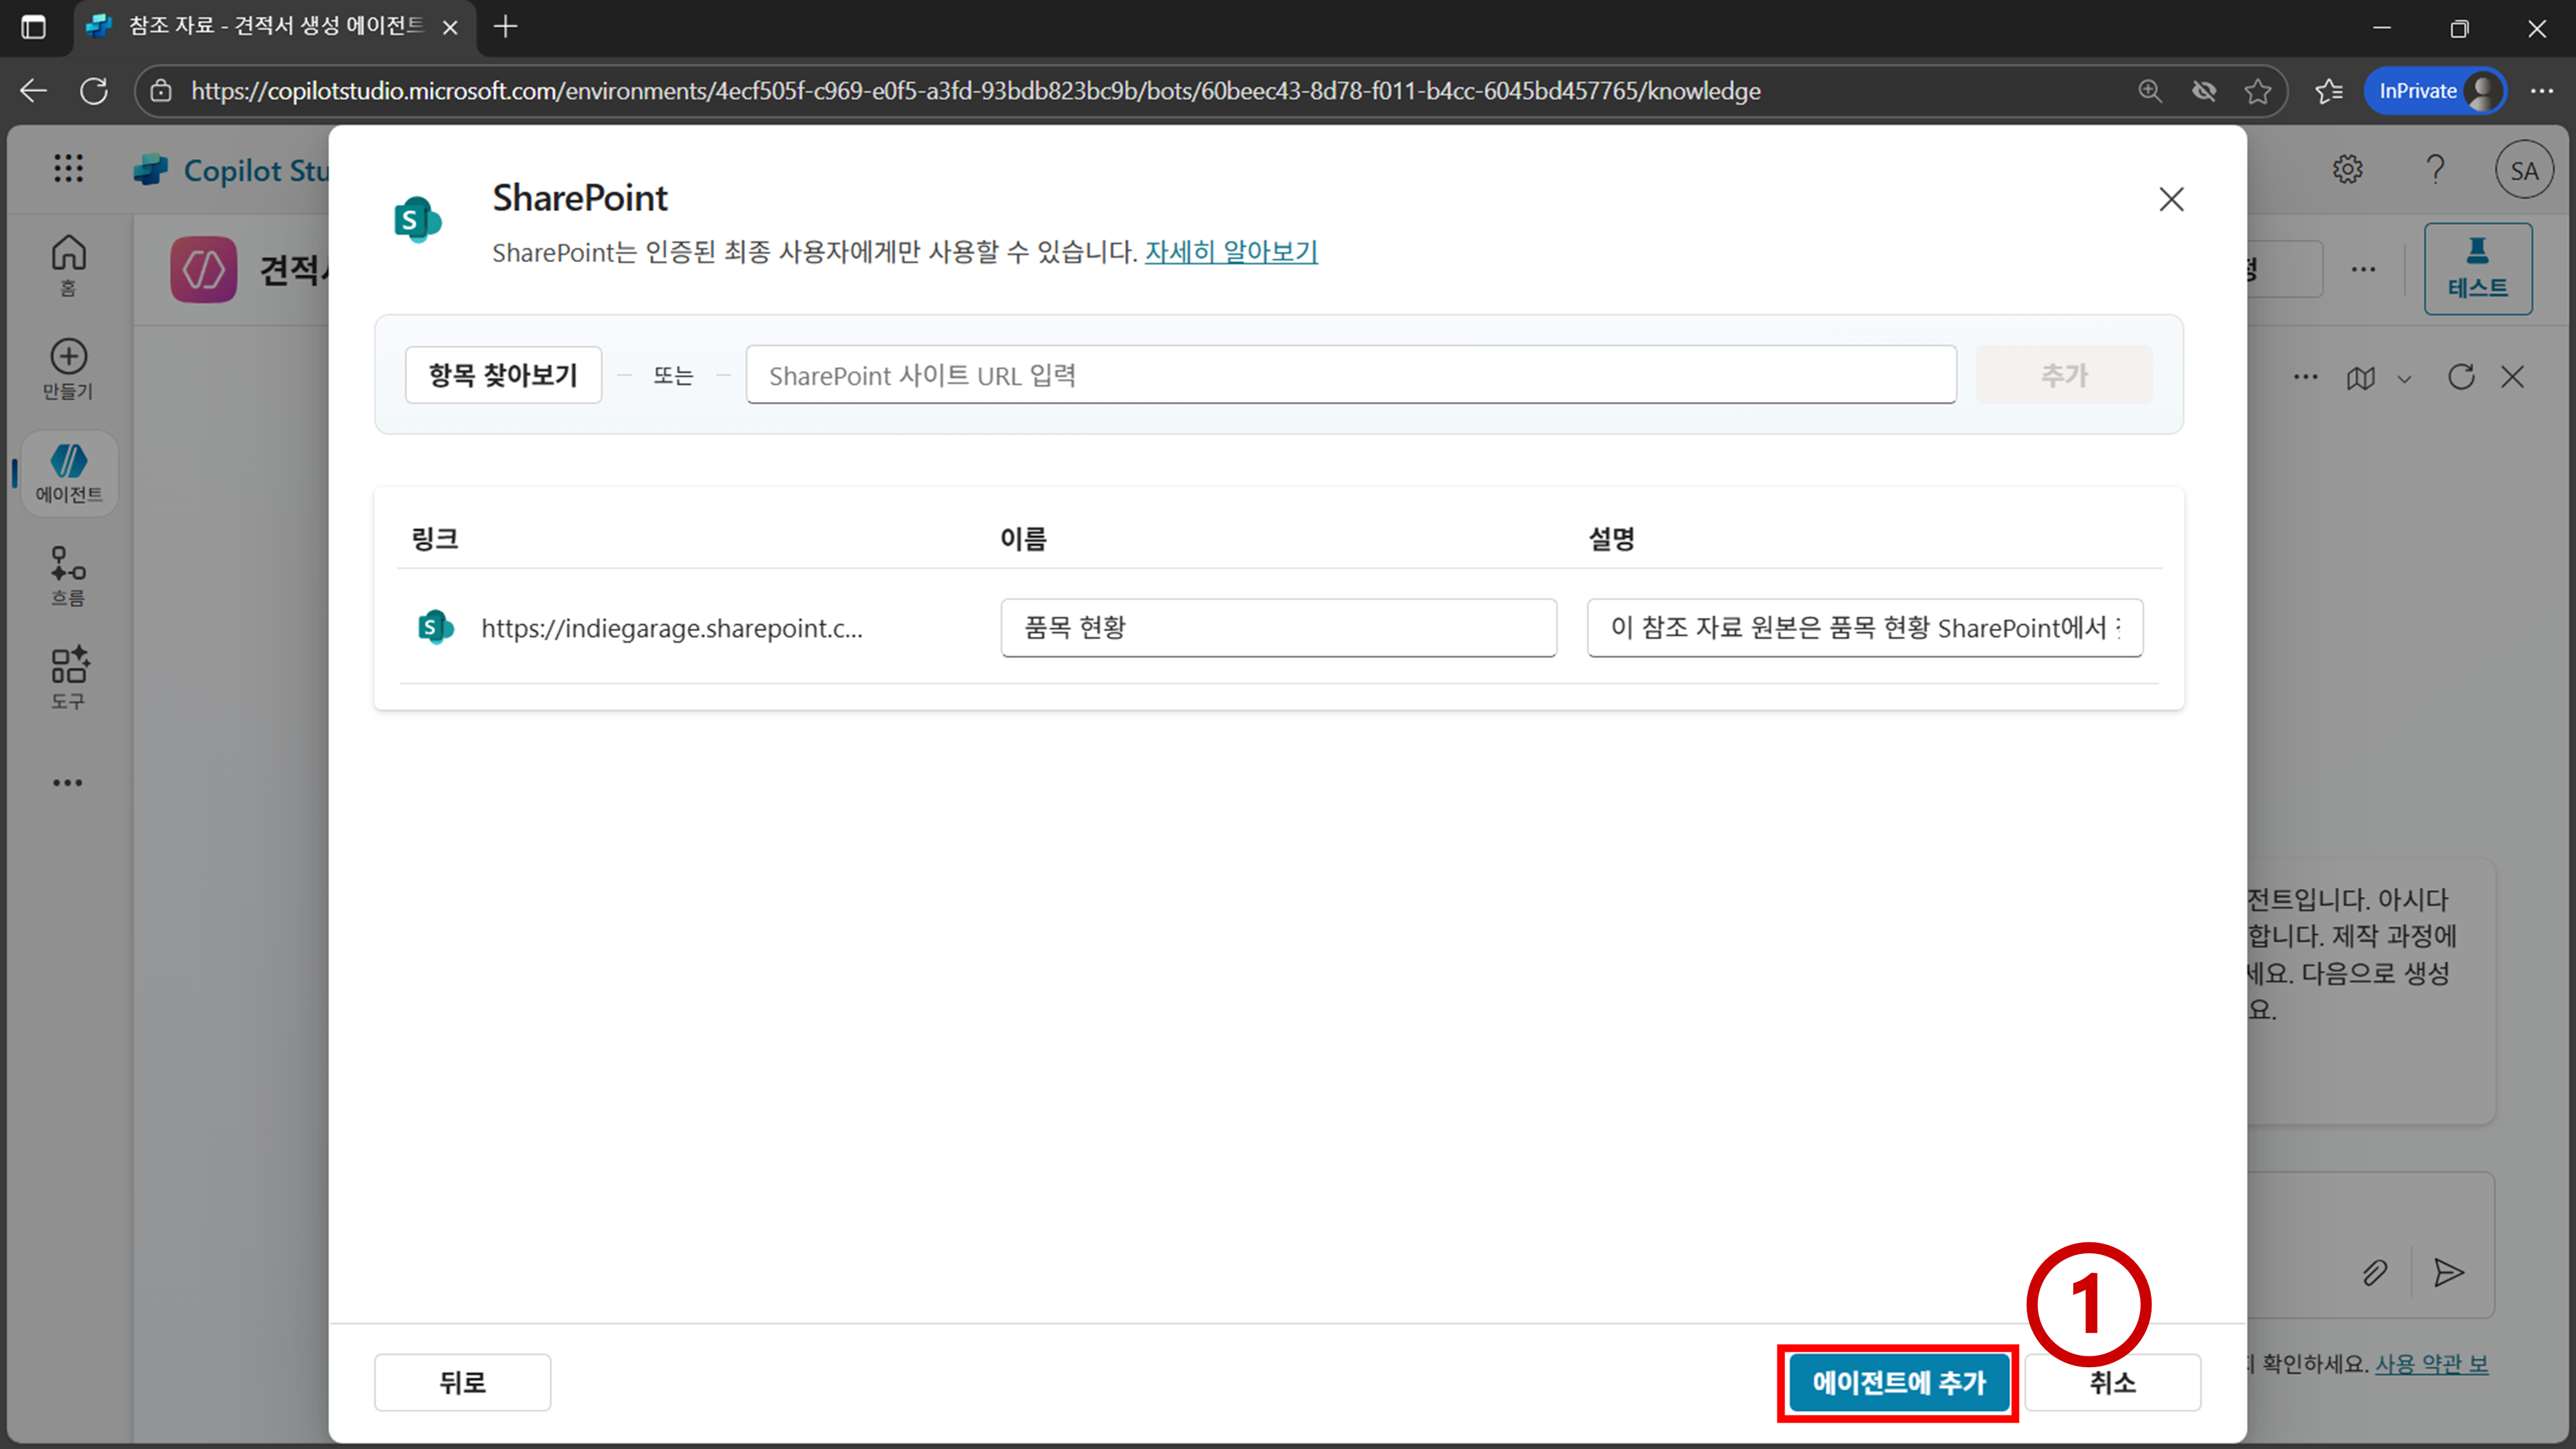Click the Home icon in the sidebar
Image resolution: width=2576 pixels, height=1449 pixels.
click(68, 254)
